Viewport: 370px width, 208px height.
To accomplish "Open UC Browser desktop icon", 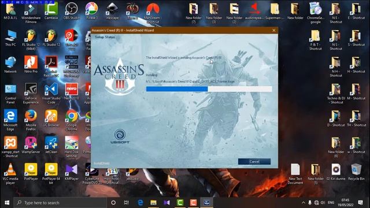I will point(51,118).
